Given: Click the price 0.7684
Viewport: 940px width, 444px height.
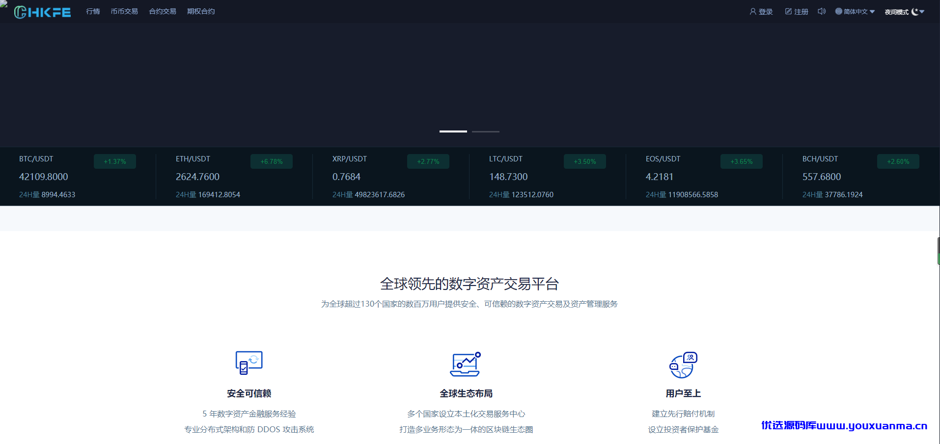Looking at the screenshot, I should pyautogui.click(x=346, y=177).
